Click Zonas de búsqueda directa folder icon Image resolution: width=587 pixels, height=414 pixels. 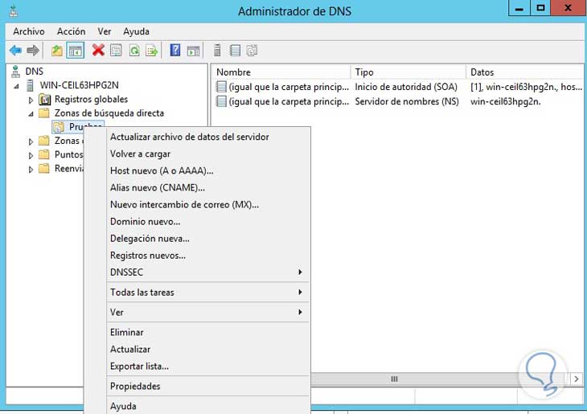tap(44, 113)
